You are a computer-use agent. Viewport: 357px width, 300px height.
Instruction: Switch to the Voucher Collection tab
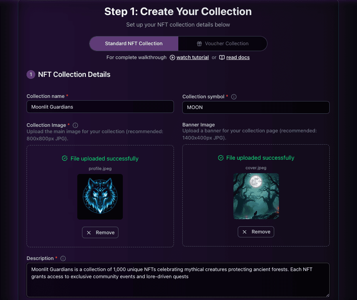point(223,44)
